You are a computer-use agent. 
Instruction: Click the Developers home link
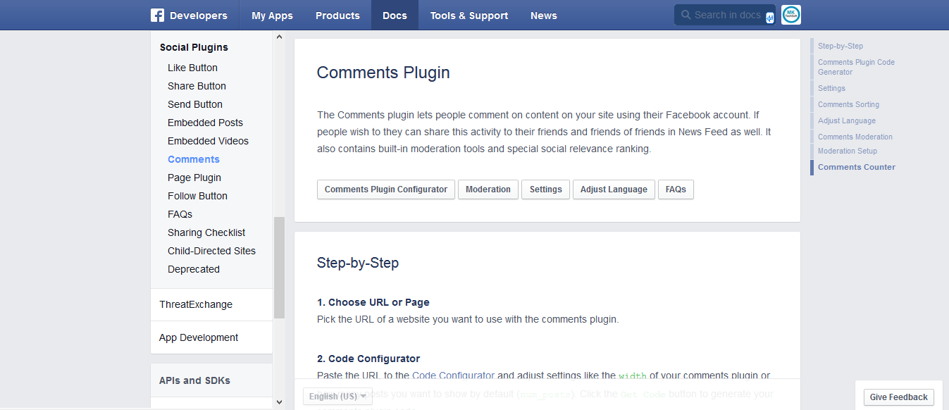199,15
